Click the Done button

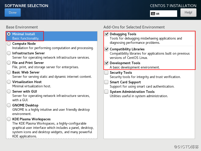click(x=13, y=12)
